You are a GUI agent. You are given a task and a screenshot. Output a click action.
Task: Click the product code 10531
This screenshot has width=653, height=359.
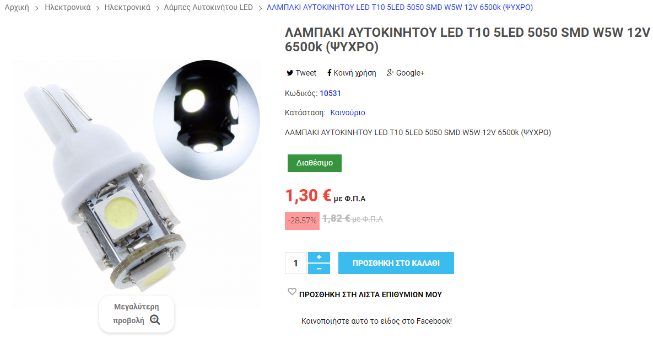[330, 93]
